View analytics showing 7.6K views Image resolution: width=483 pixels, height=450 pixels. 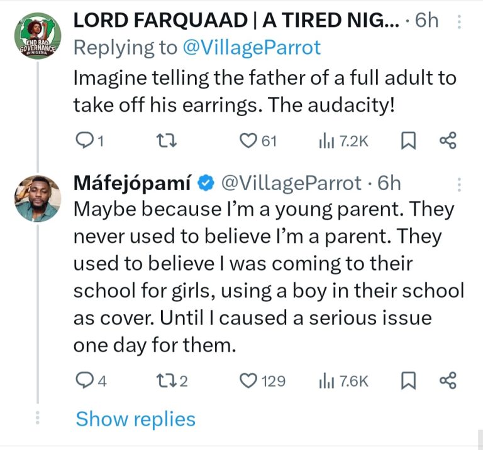(343, 380)
